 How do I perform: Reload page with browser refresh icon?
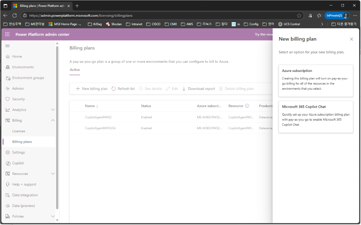click(14, 16)
